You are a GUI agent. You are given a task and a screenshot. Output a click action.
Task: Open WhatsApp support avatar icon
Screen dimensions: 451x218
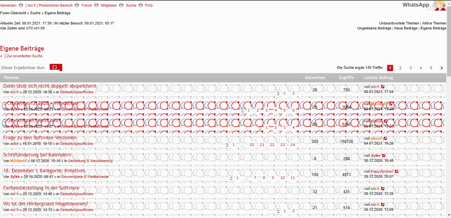pyautogui.click(x=440, y=6)
